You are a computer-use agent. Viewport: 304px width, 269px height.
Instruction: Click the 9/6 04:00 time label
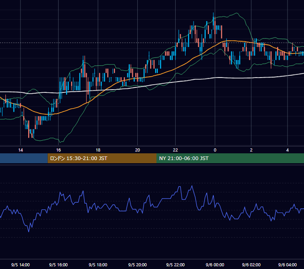tap(287, 265)
